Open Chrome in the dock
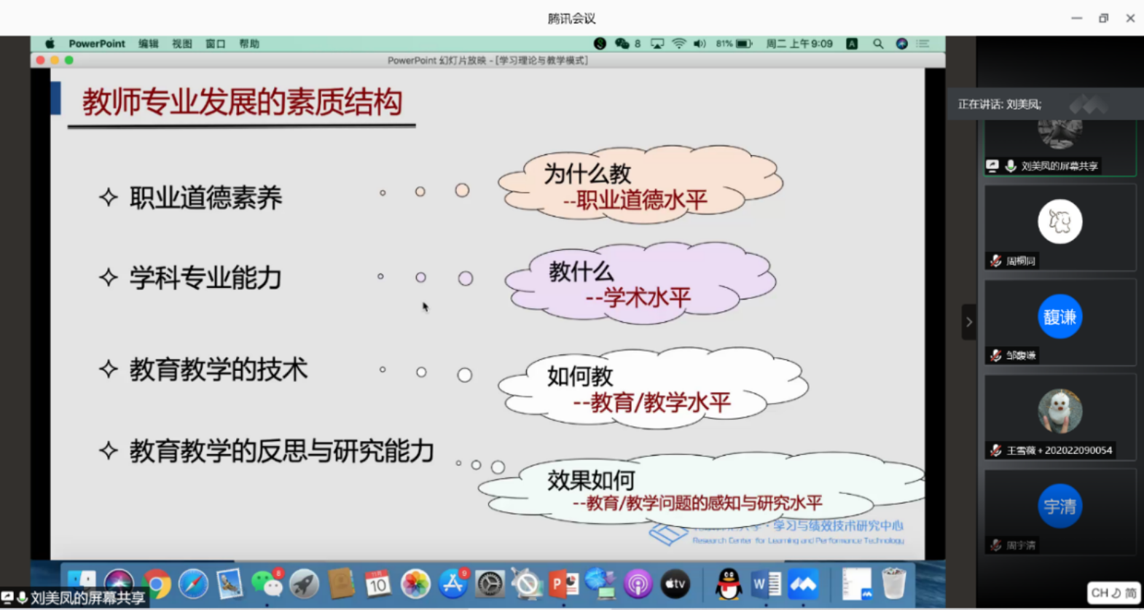The height and width of the screenshot is (610, 1144). click(x=157, y=584)
